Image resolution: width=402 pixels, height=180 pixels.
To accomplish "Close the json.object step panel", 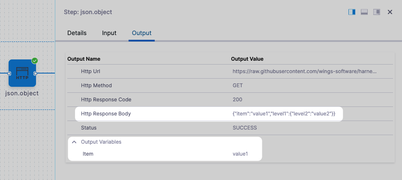I will pos(390,12).
